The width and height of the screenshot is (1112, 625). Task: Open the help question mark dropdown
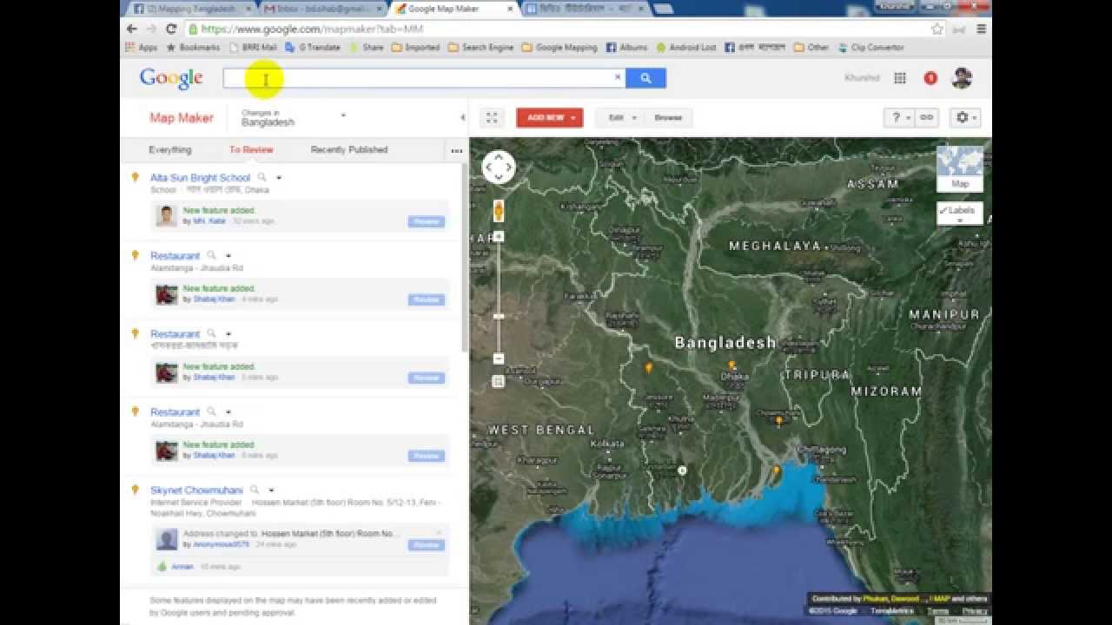(899, 118)
